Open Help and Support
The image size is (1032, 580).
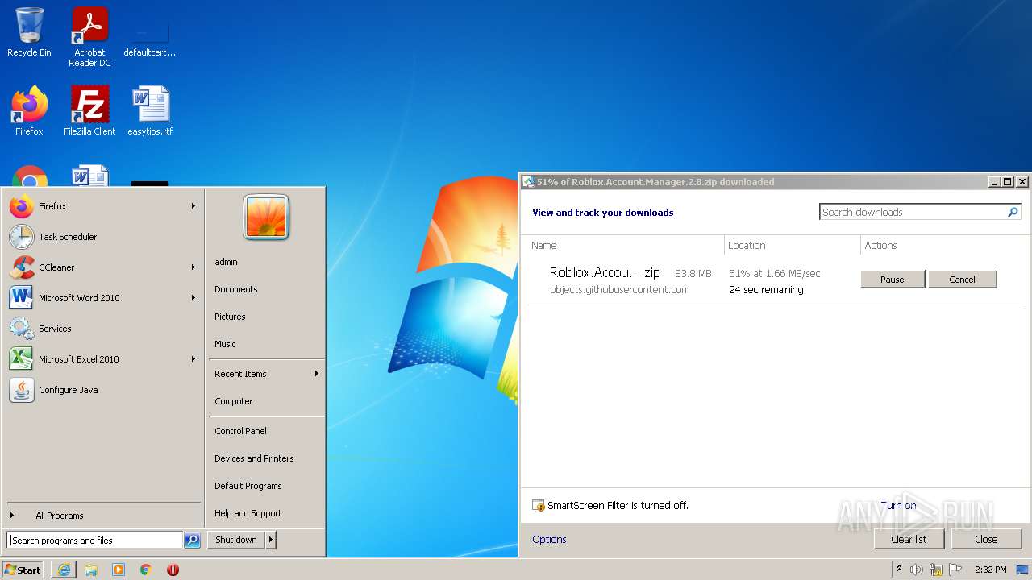pyautogui.click(x=248, y=513)
